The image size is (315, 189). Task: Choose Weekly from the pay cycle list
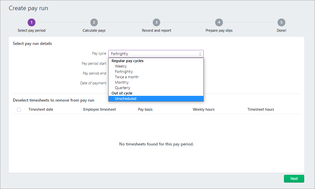coord(121,66)
